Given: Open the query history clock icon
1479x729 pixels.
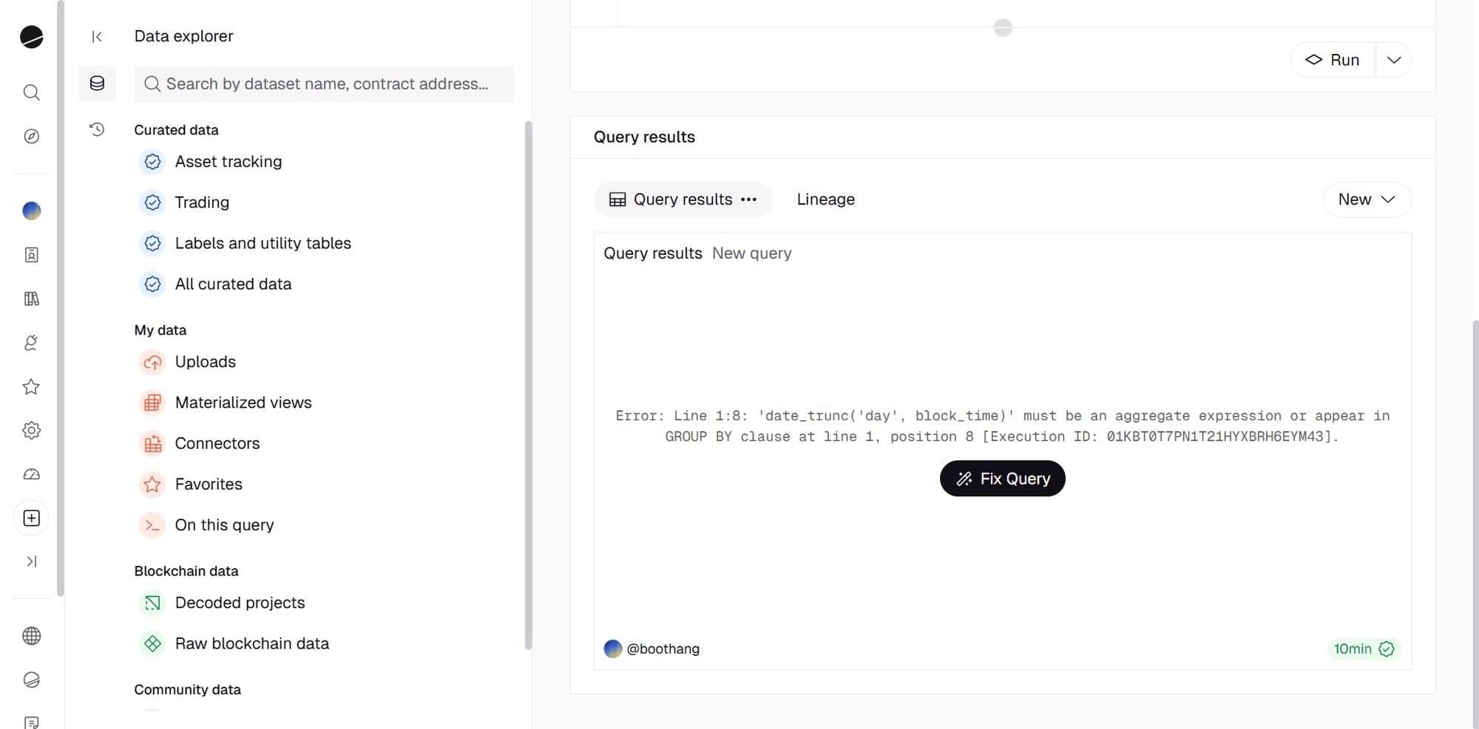Looking at the screenshot, I should [97, 129].
